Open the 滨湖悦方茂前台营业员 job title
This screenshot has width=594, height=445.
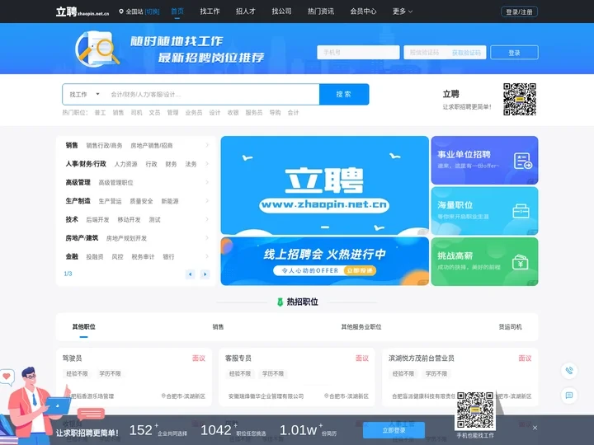(422, 358)
